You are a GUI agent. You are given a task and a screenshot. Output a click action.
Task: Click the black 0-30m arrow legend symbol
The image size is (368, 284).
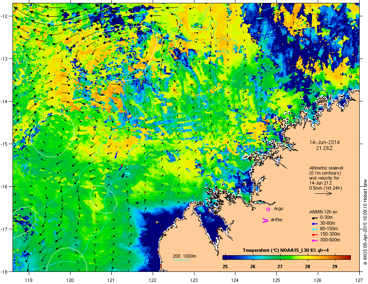(315, 218)
